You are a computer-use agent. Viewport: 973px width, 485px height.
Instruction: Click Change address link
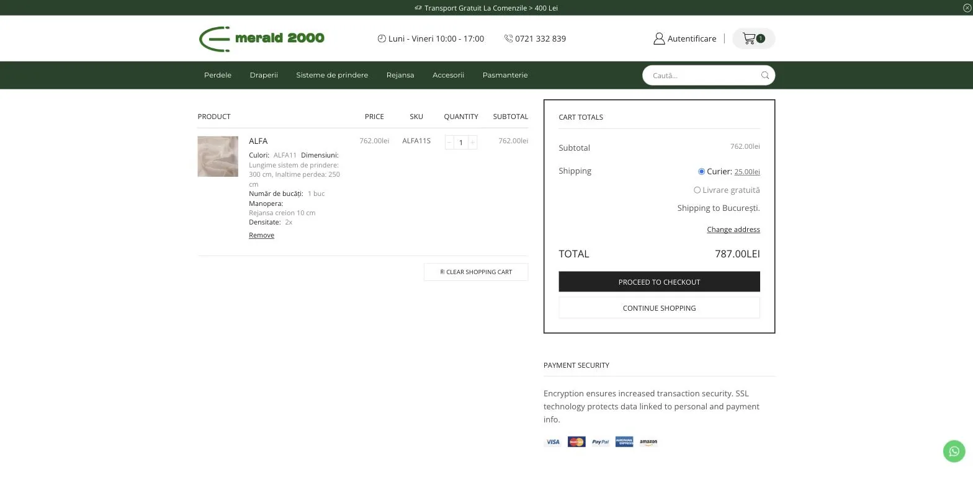pos(733,229)
